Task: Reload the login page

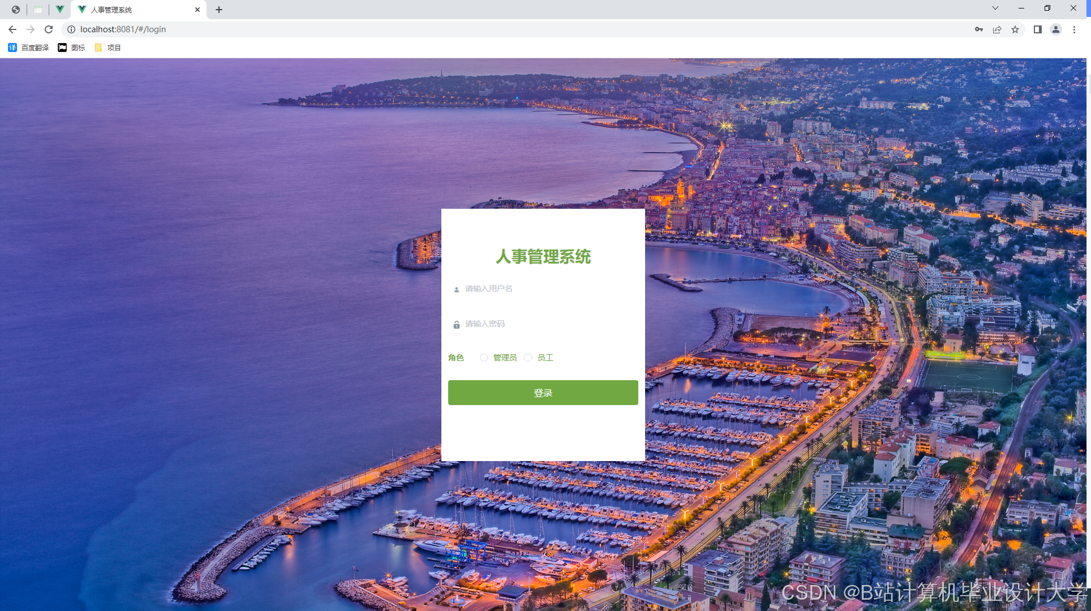Action: click(x=49, y=29)
